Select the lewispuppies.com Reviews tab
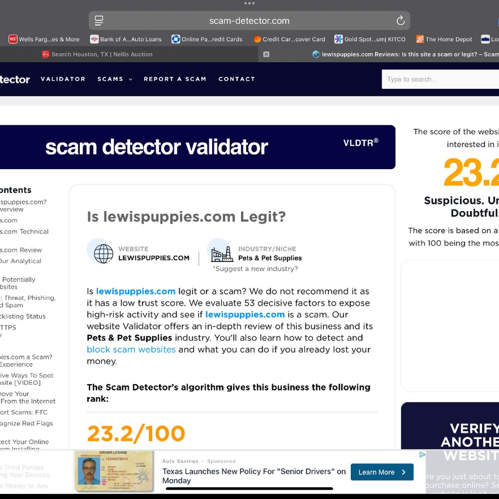Screen dimensions: 499x499 point(405,54)
